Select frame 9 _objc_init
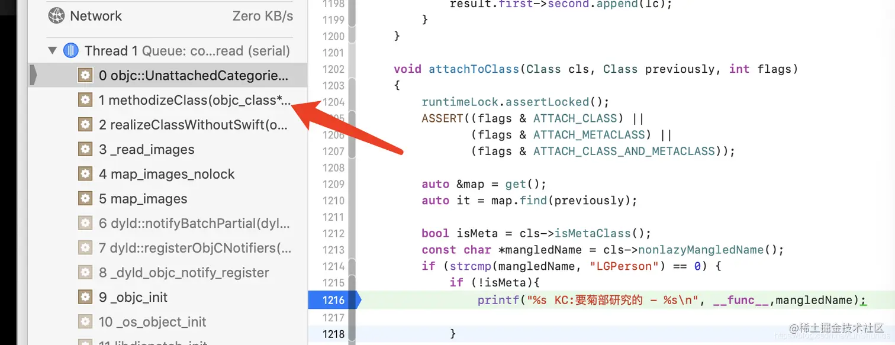This screenshot has width=895, height=345. click(x=168, y=297)
